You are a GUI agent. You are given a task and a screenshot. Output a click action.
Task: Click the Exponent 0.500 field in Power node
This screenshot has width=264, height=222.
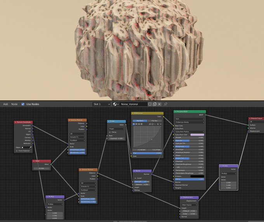(116, 138)
